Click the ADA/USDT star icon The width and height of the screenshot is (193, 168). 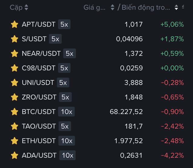pyautogui.click(x=14, y=156)
